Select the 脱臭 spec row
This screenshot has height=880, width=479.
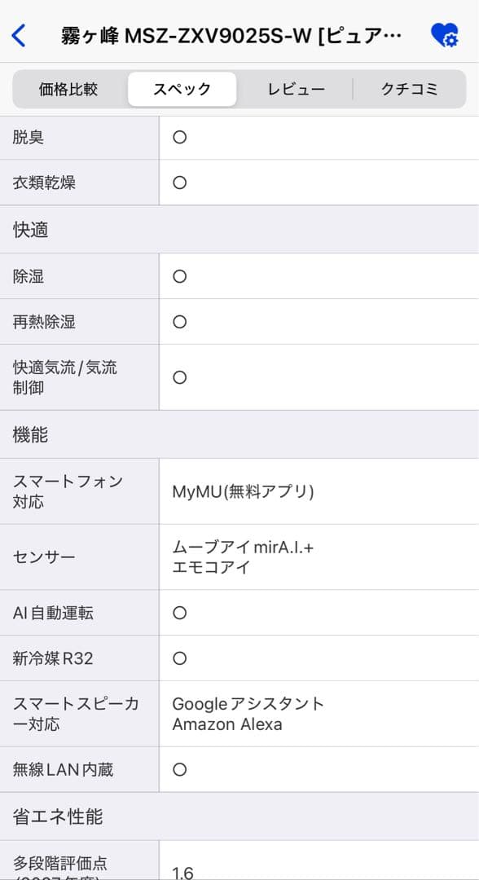[77, 136]
